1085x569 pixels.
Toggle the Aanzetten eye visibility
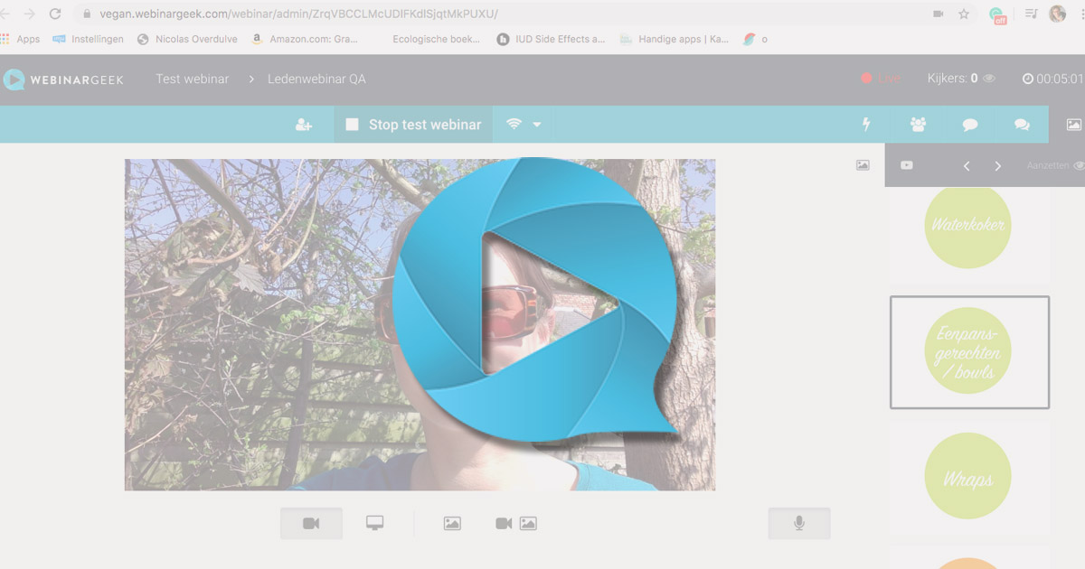click(x=1077, y=165)
